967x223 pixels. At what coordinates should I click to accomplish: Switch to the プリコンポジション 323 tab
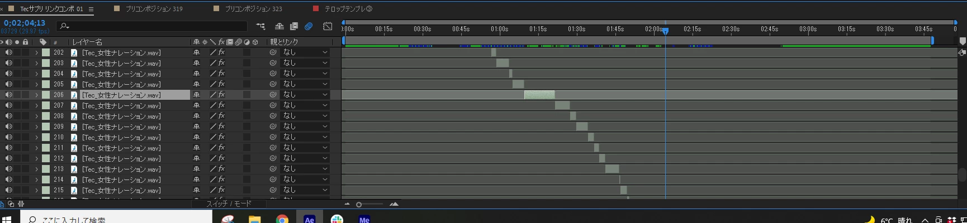coord(253,9)
